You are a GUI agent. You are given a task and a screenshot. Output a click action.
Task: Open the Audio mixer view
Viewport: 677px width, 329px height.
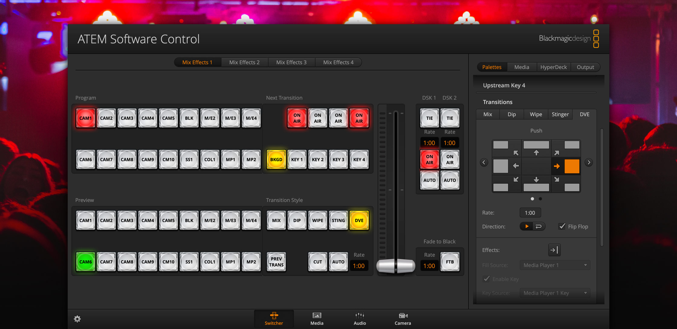(x=360, y=319)
